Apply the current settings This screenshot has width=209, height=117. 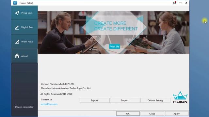click(x=177, y=114)
